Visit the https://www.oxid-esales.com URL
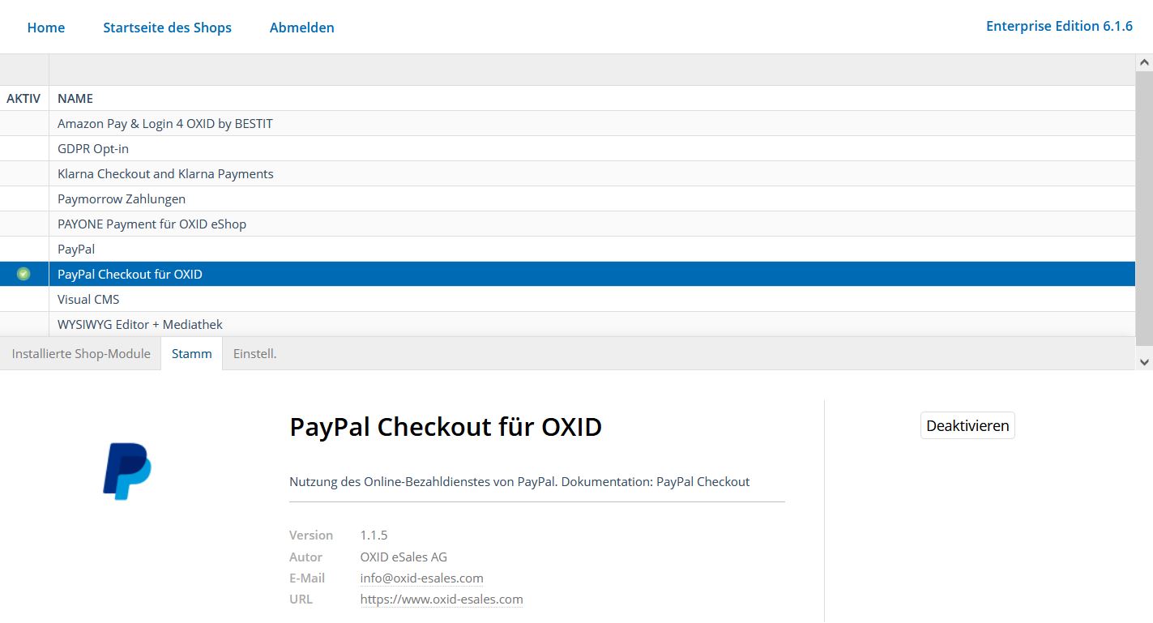 [x=442, y=600]
